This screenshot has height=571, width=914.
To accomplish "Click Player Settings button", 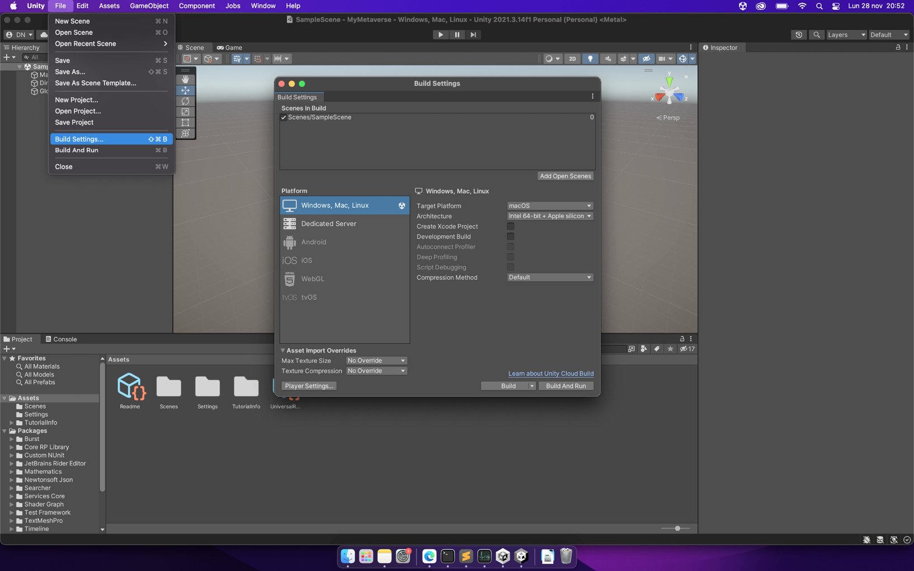I will coord(309,386).
